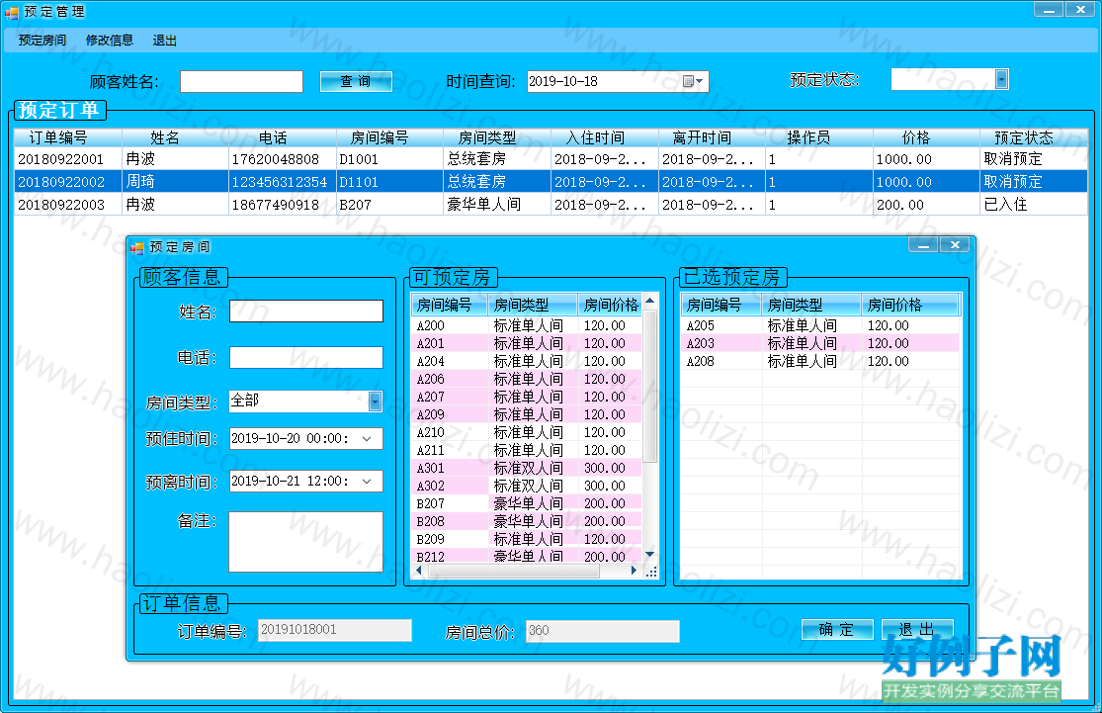Close the 预定房间 dialog
Viewport: 1102px width, 713px height.
pos(955,244)
